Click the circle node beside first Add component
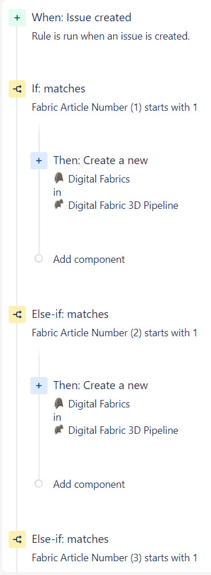Viewport: 211px width, 575px height. click(x=39, y=259)
